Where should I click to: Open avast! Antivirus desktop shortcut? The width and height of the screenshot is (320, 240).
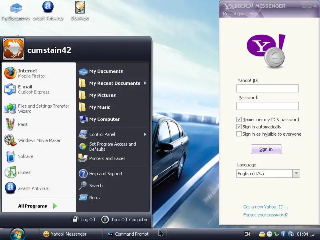(x=48, y=11)
